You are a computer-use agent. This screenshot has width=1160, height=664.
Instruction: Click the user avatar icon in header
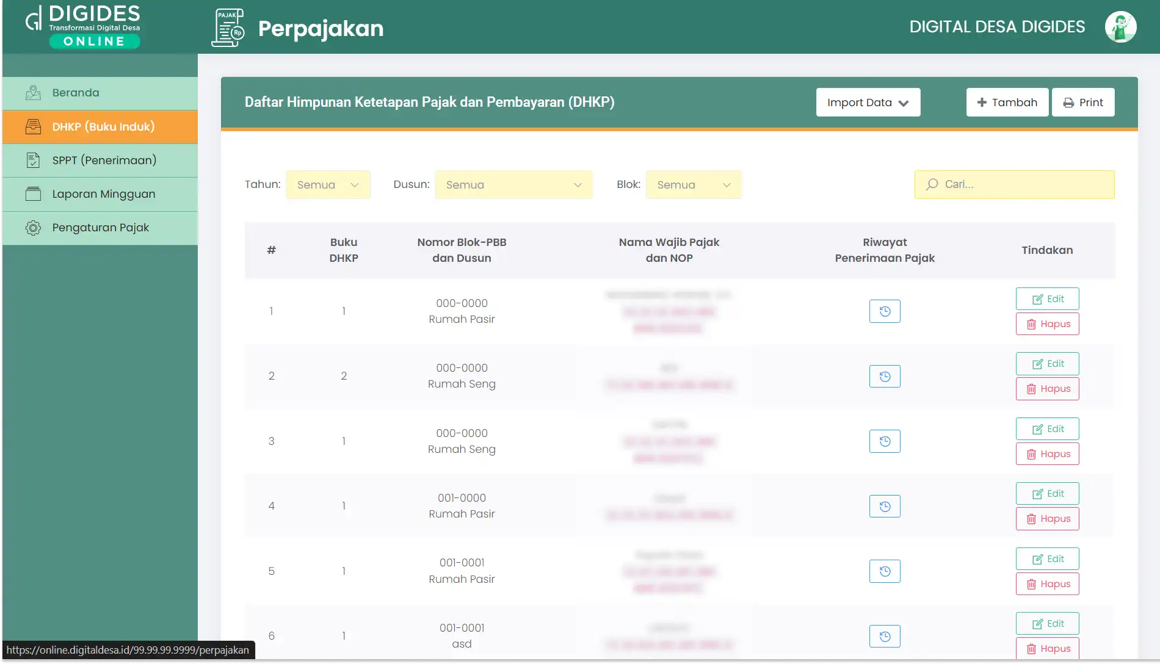pyautogui.click(x=1120, y=27)
